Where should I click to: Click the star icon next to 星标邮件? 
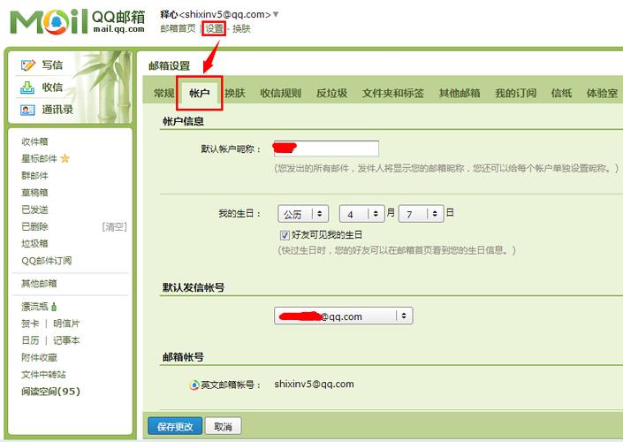(x=65, y=158)
